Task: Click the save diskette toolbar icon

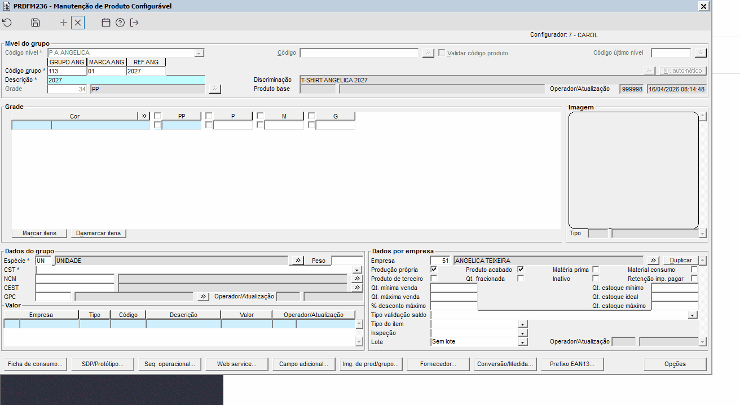Action: coord(36,23)
